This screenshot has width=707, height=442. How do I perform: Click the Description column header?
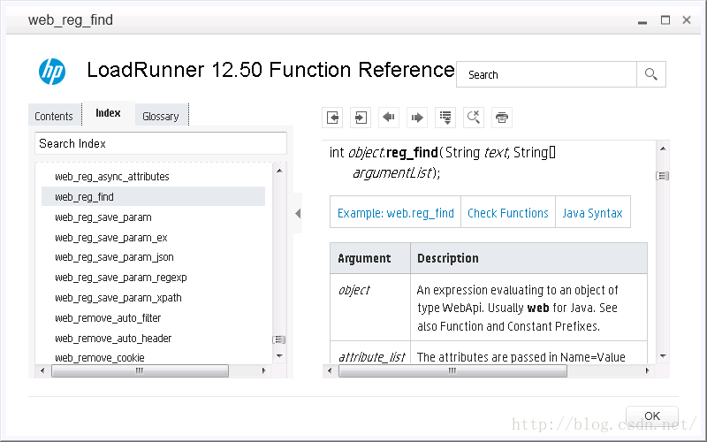(528, 258)
